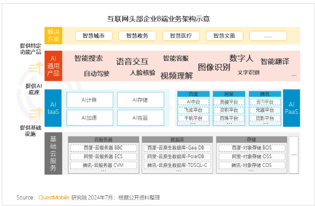Select 千帆平台 under 百度
This screenshot has height=206, width=315.
pos(193,118)
